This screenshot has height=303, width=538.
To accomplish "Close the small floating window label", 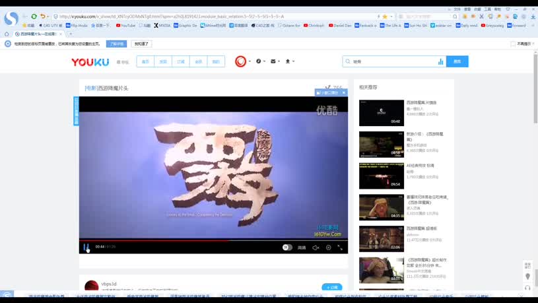I will tap(344, 92).
